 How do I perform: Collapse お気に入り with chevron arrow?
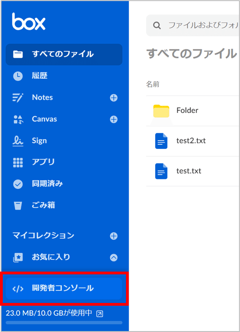114,258
